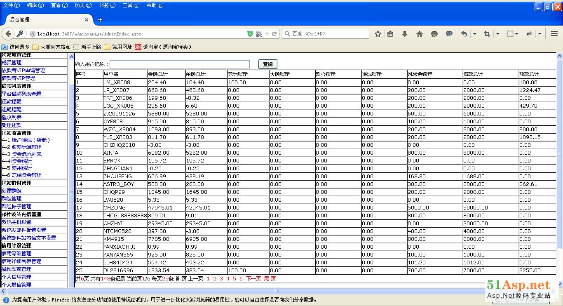Click the localhost address URL field
Image resolution: width=563 pixels, height=306 pixels.
click(x=140, y=34)
